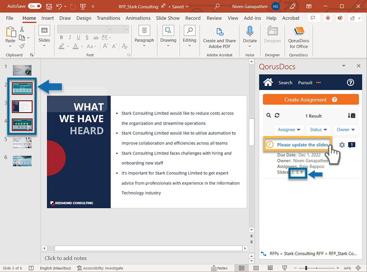Screen dimensions: 367x272
Task: Open the Slide Show tab
Action: pos(168,18)
